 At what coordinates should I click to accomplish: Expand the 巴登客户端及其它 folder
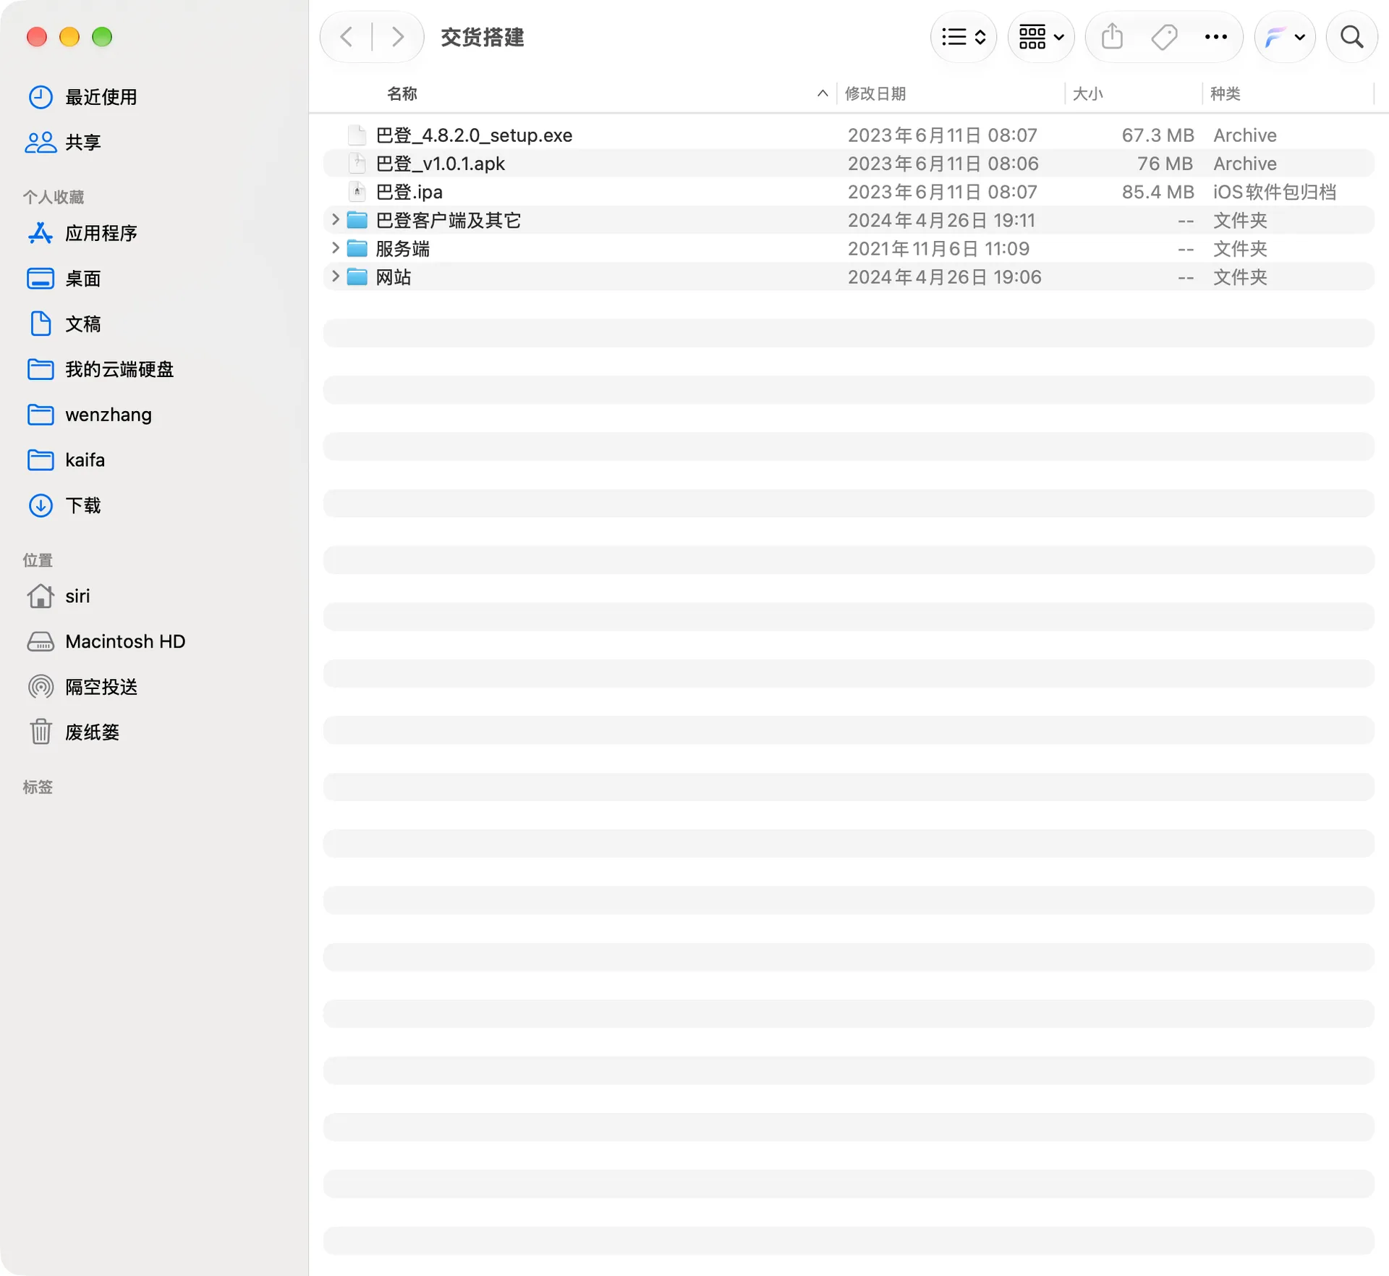pyautogui.click(x=335, y=219)
